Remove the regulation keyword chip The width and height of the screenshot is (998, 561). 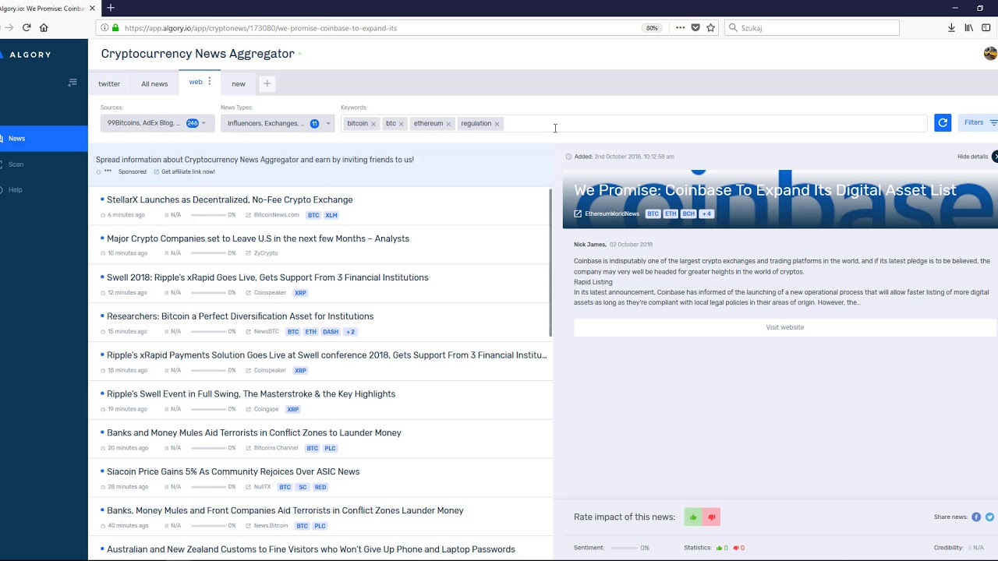point(497,124)
